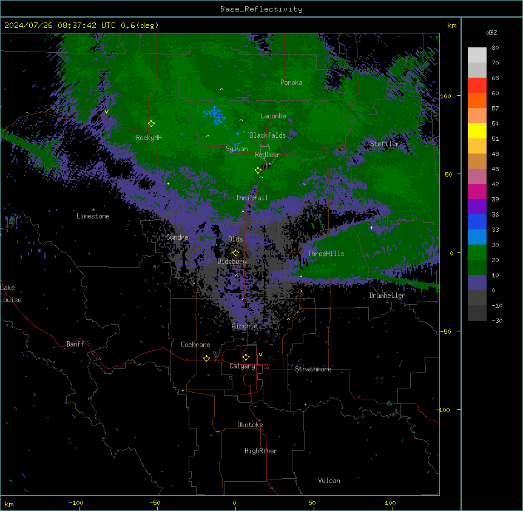Viewport: 523px width, 511px height.
Task: Pick the light blue swatch above 30 label
Action: (x=477, y=237)
